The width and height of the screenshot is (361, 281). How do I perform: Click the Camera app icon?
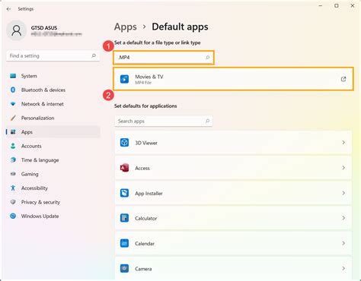pos(124,268)
